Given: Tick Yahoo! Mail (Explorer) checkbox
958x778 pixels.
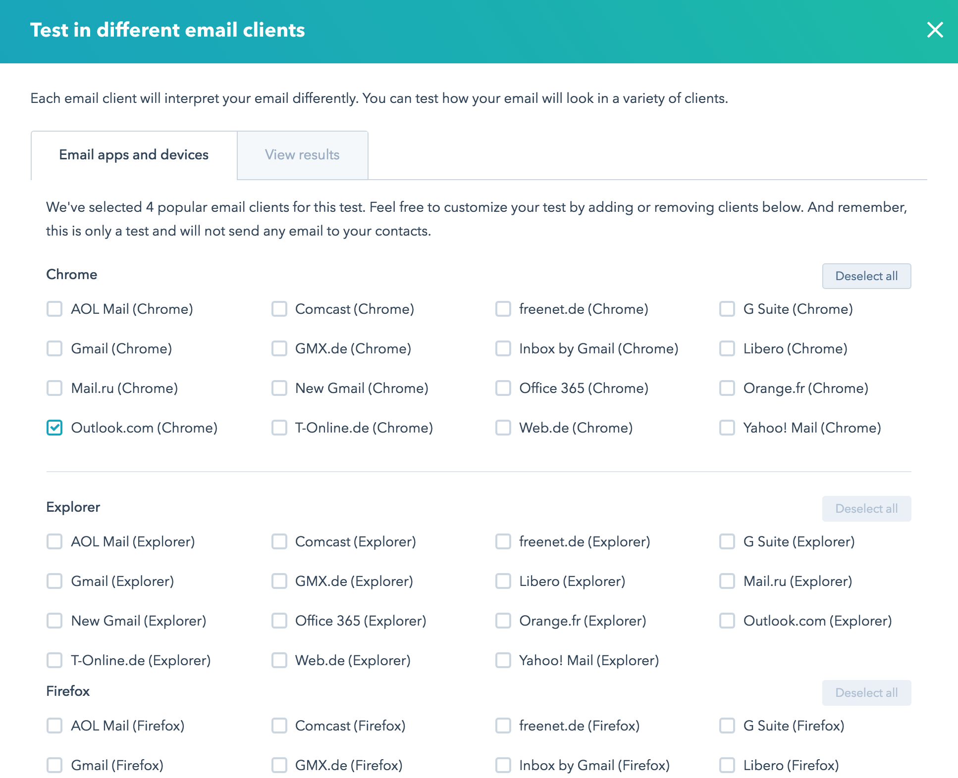Looking at the screenshot, I should [503, 660].
